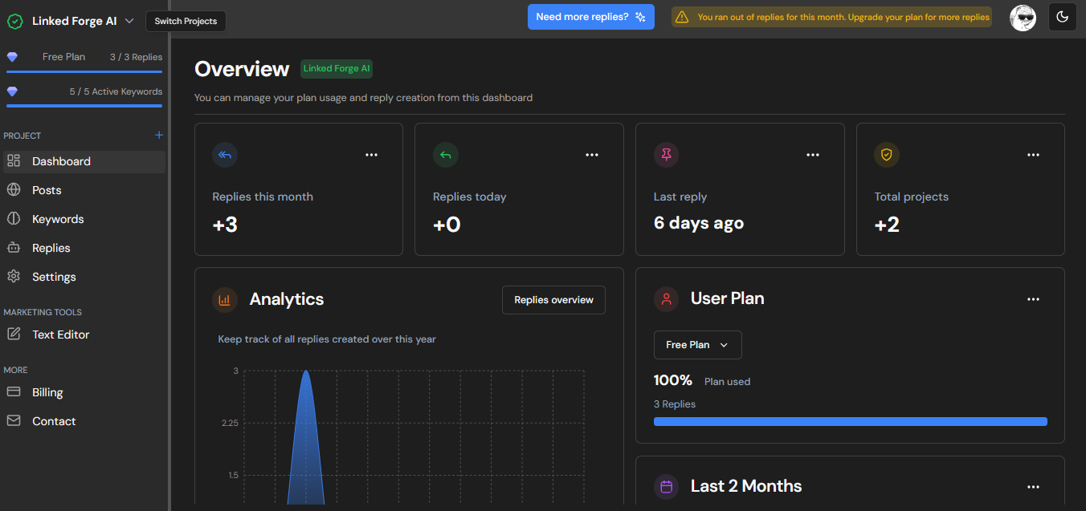Open Settings from sidebar menu

[84, 277]
